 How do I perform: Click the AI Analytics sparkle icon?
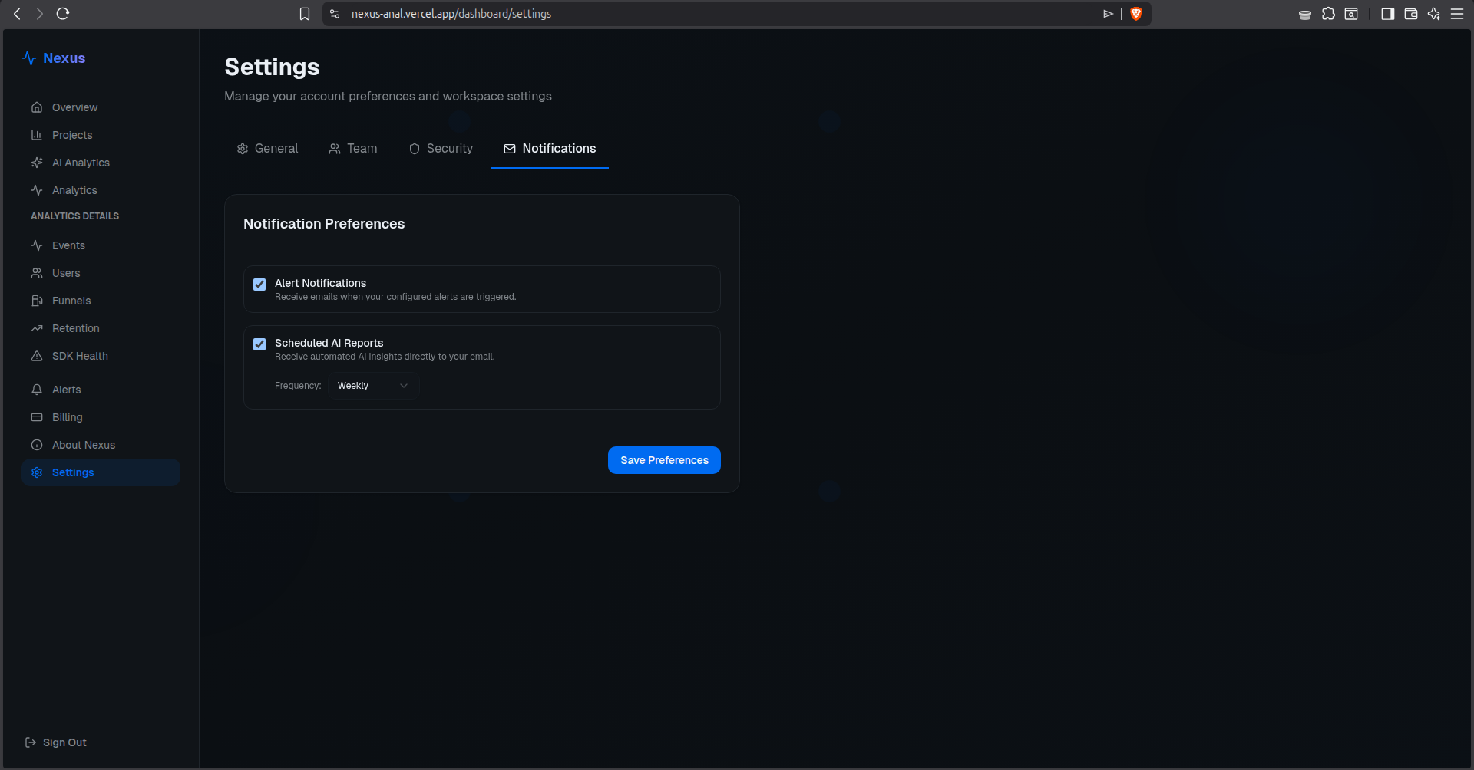(37, 163)
